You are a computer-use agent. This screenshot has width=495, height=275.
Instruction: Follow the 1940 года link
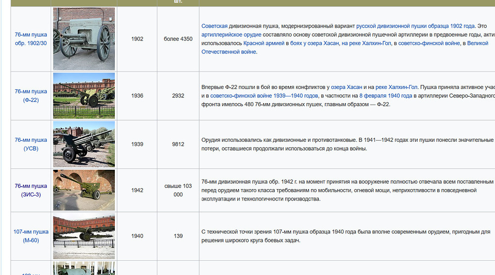399,95
